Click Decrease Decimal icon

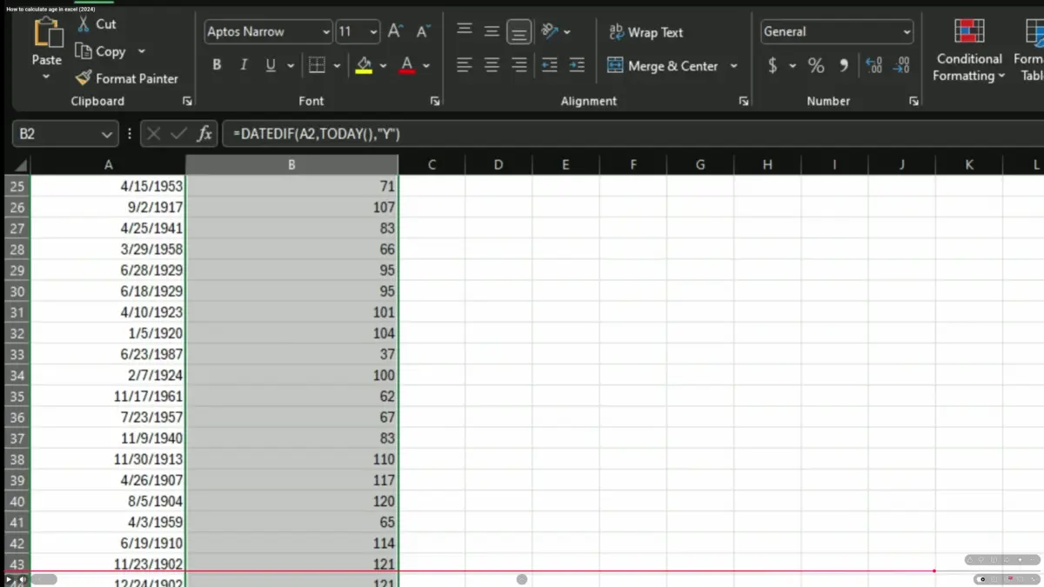[902, 65]
